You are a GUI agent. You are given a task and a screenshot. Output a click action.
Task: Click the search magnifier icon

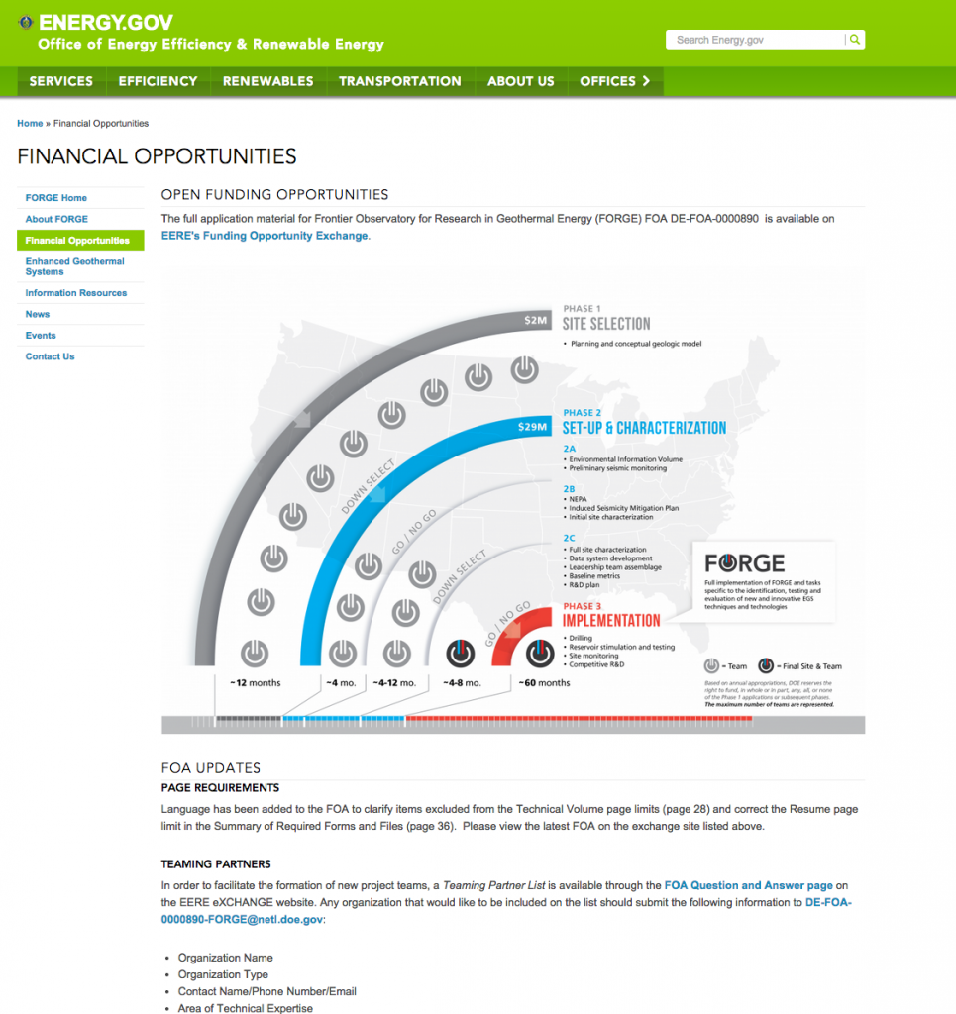click(x=855, y=40)
